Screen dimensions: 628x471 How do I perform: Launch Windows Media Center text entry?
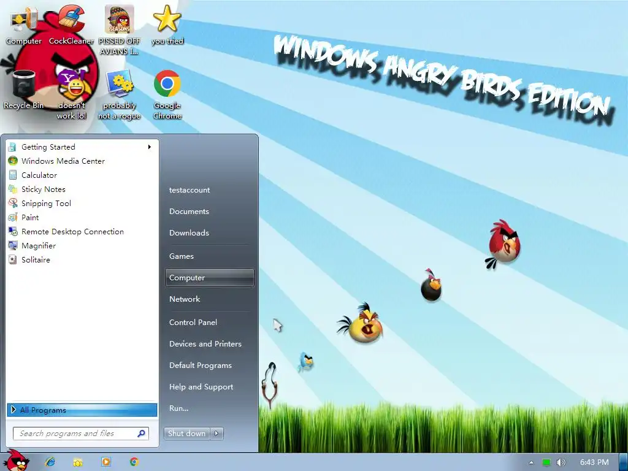coord(63,161)
